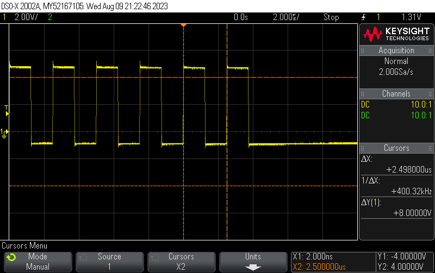Click the Keysight Technologies logo

pyautogui.click(x=396, y=34)
